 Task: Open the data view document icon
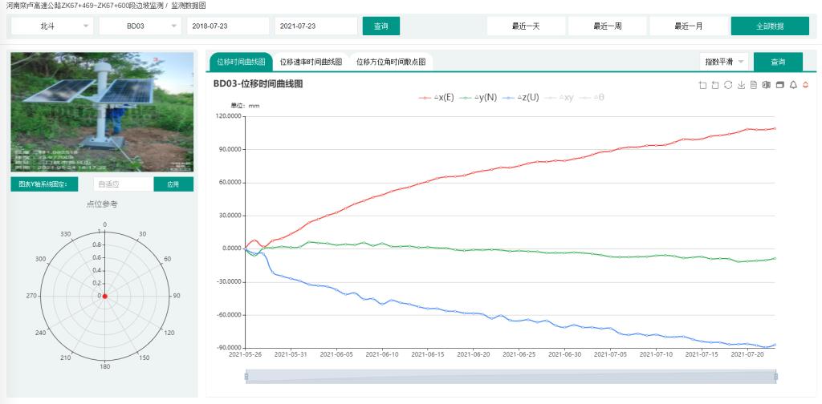754,85
